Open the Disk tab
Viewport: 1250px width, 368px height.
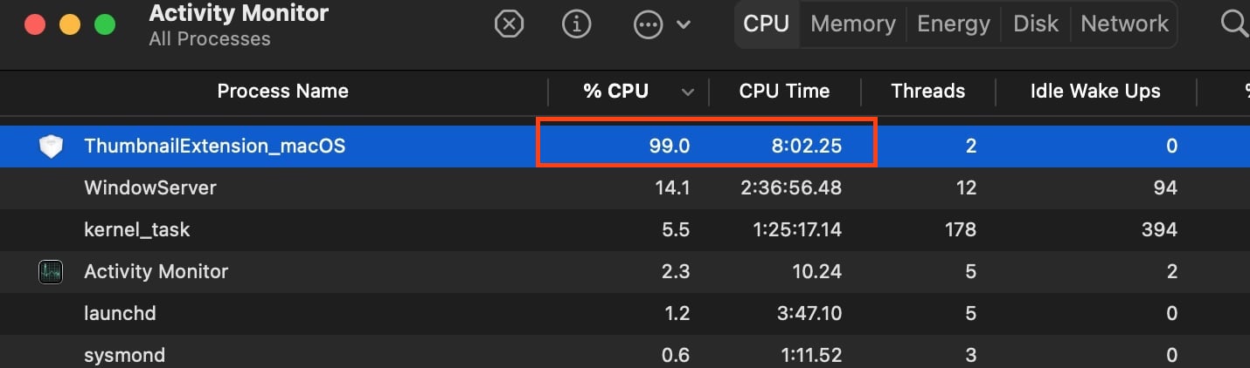pyautogui.click(x=1036, y=24)
